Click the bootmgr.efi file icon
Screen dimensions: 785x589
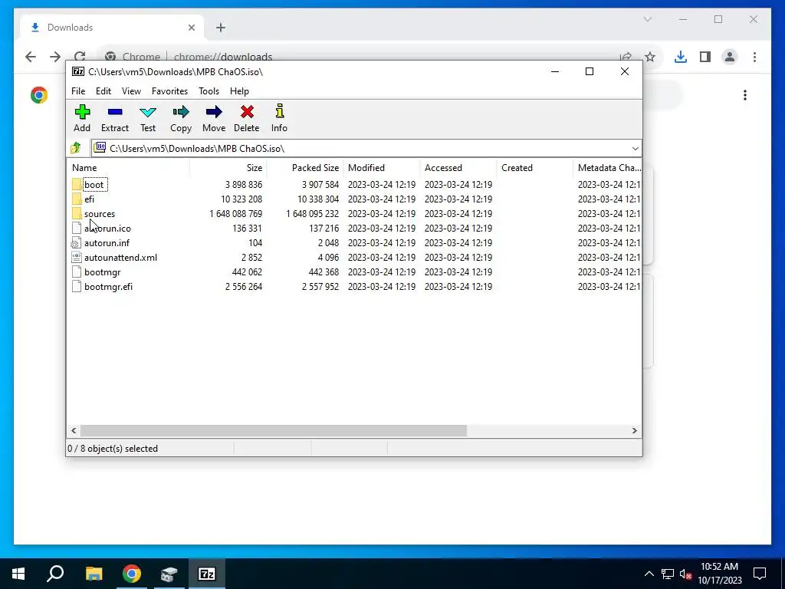[x=76, y=287]
